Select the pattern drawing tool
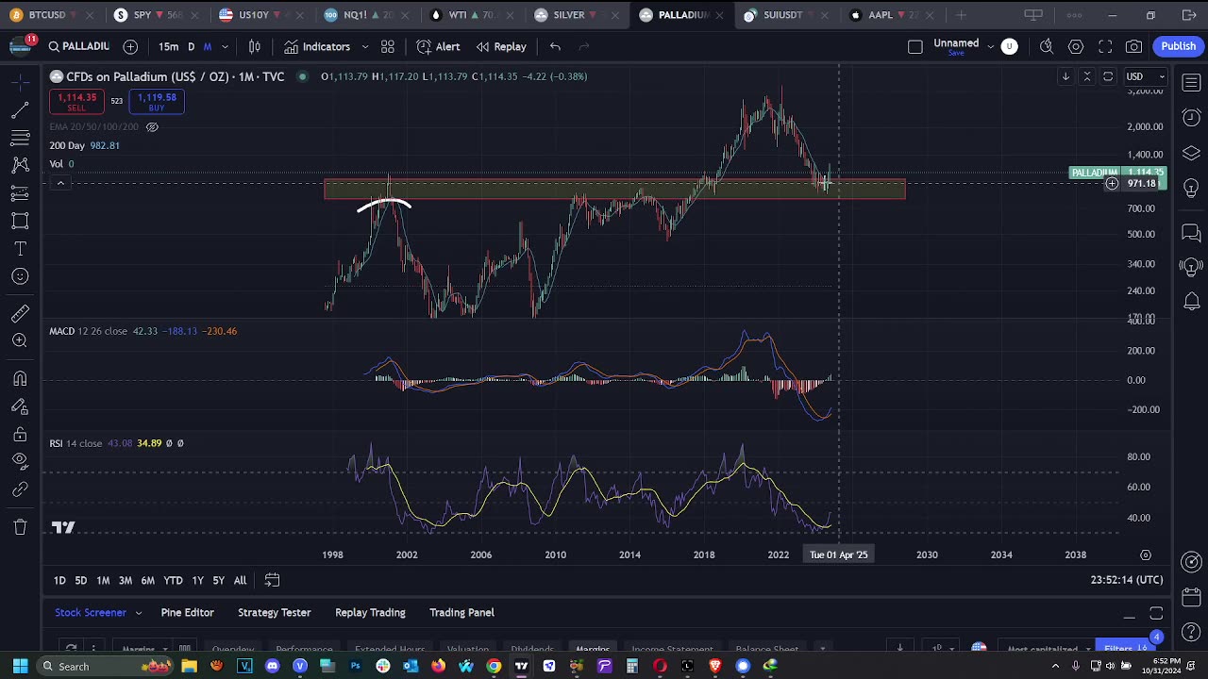Viewport: 1208px width, 679px height. click(x=20, y=166)
